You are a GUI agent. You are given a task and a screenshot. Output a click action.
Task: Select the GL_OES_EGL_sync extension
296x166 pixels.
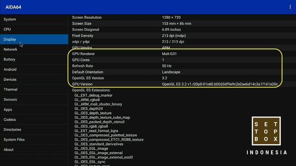point(90,162)
